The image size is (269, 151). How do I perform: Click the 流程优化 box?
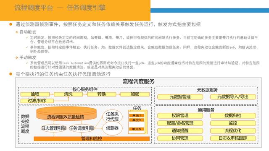233,130
